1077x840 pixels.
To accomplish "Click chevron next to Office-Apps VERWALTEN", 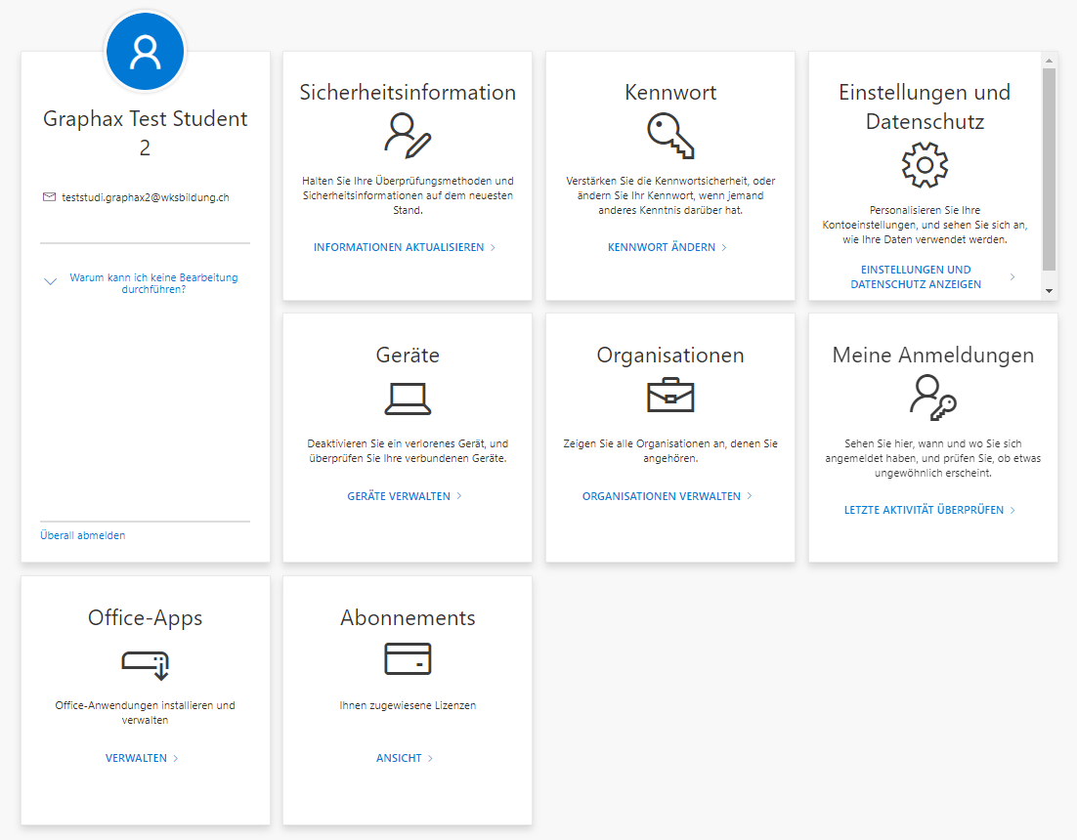I will [x=175, y=758].
